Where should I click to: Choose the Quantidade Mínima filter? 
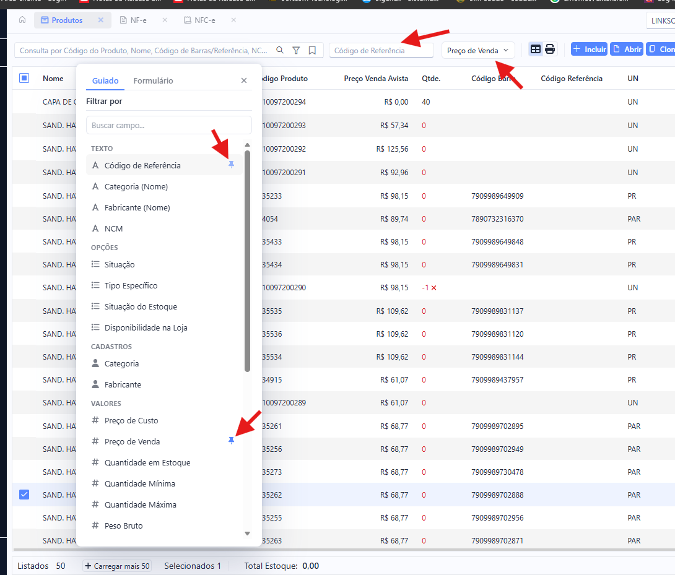(163, 484)
